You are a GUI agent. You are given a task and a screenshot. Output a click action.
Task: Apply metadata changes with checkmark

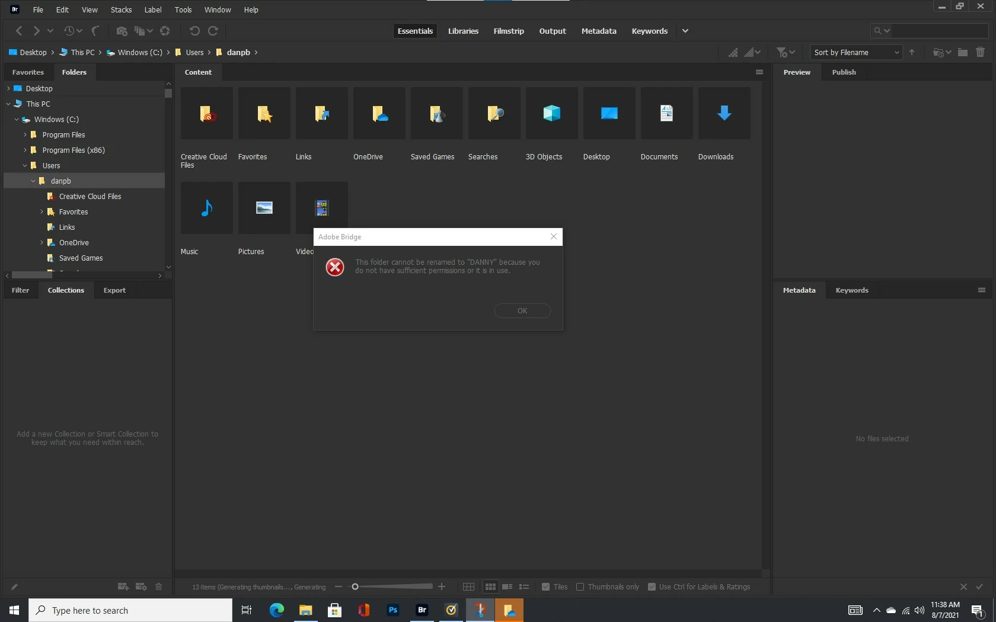[x=979, y=587]
